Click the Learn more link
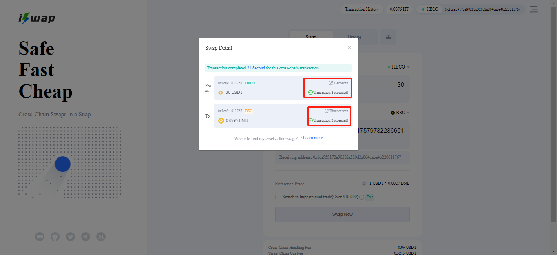 click(313, 138)
